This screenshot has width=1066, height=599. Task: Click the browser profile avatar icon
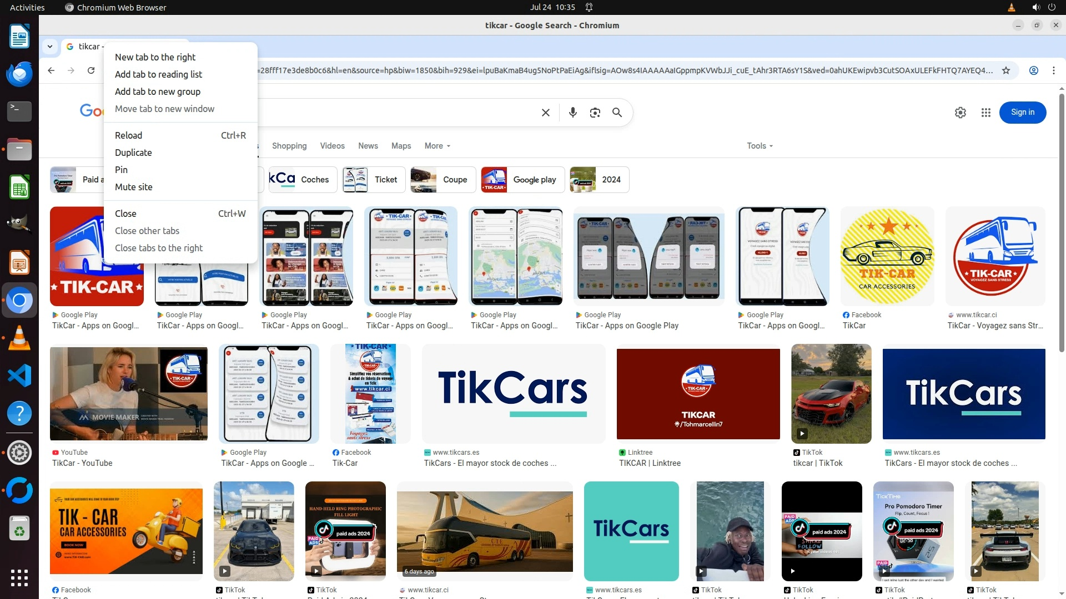point(1033,70)
